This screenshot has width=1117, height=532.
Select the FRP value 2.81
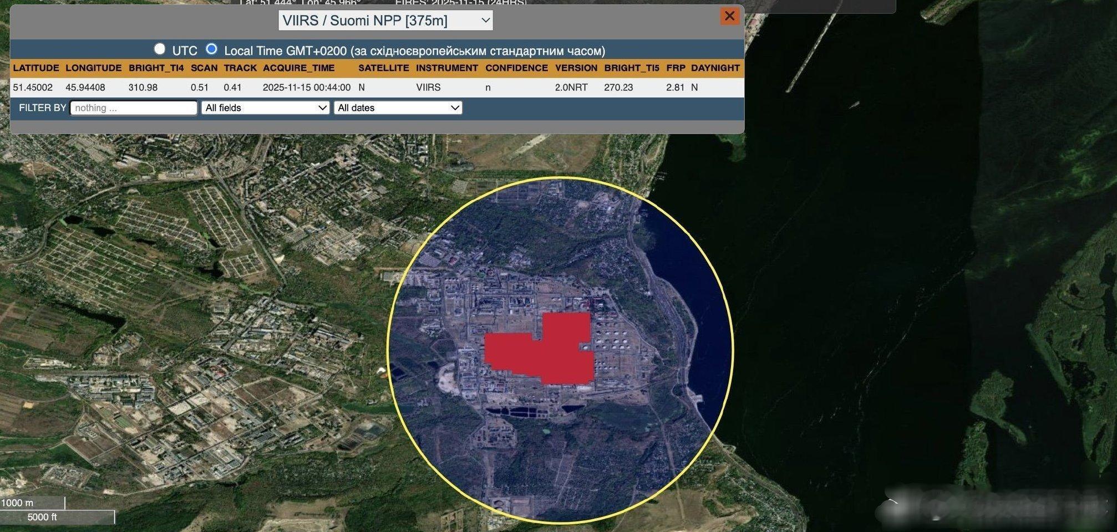pos(675,88)
